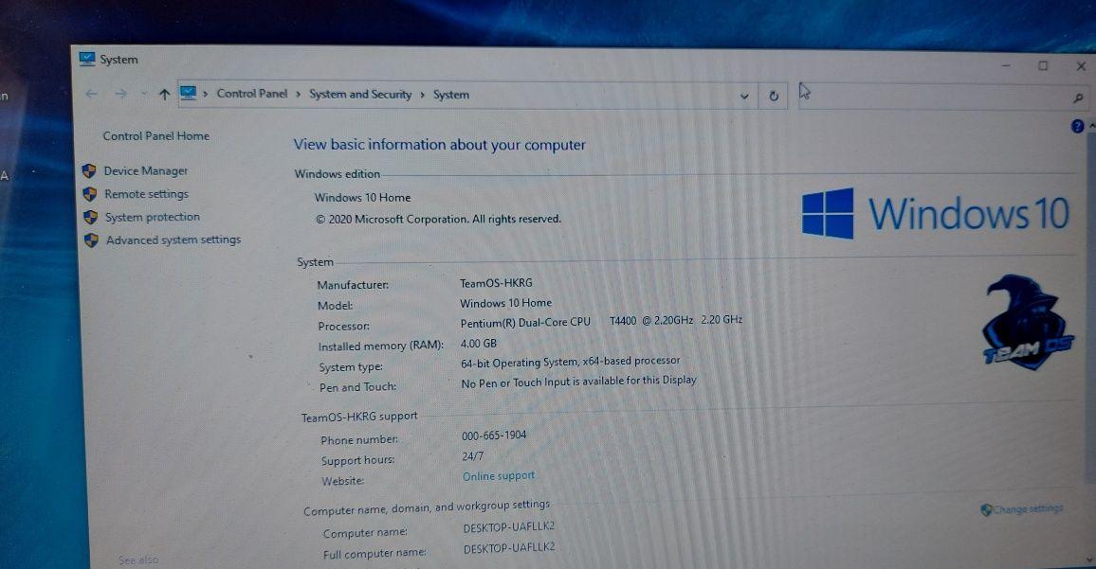Click the TeamOS wizard logo image
Image resolution: width=1096 pixels, height=569 pixels.
[1027, 322]
